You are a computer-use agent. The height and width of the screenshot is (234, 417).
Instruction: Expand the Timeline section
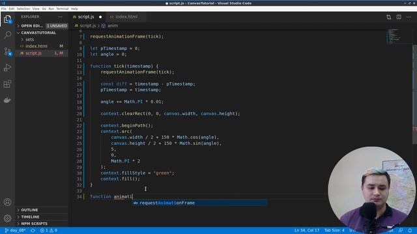(x=42, y=216)
